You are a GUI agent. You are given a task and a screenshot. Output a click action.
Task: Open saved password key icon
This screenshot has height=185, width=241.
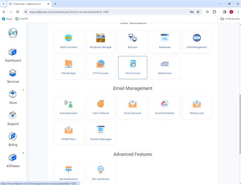192,12
